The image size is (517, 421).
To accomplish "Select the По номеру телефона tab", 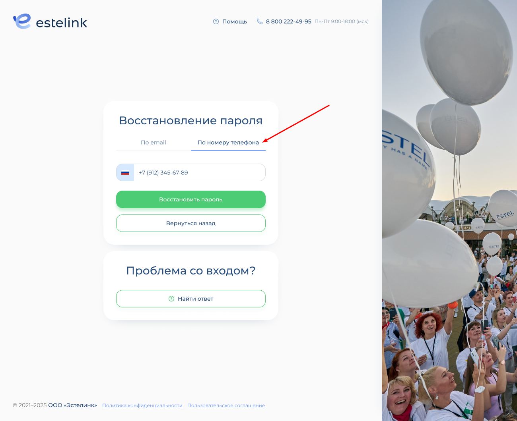I will (228, 142).
